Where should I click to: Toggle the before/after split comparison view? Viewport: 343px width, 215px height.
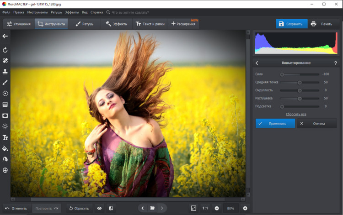(x=111, y=208)
